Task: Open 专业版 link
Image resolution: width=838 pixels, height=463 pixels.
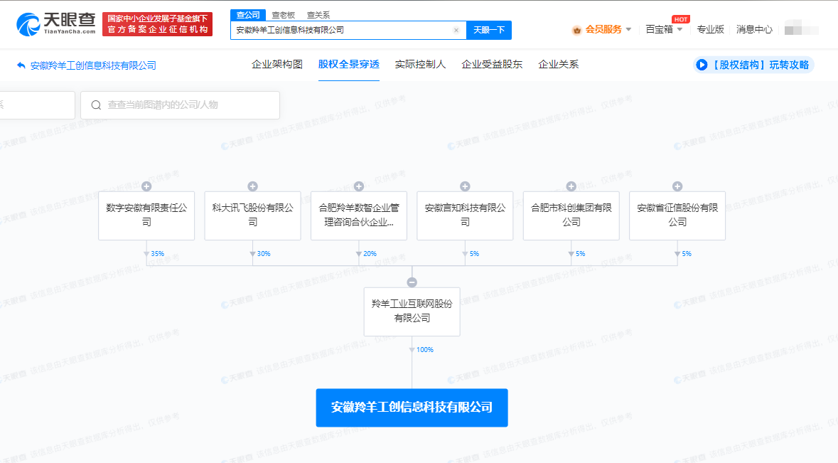Action: pos(710,29)
